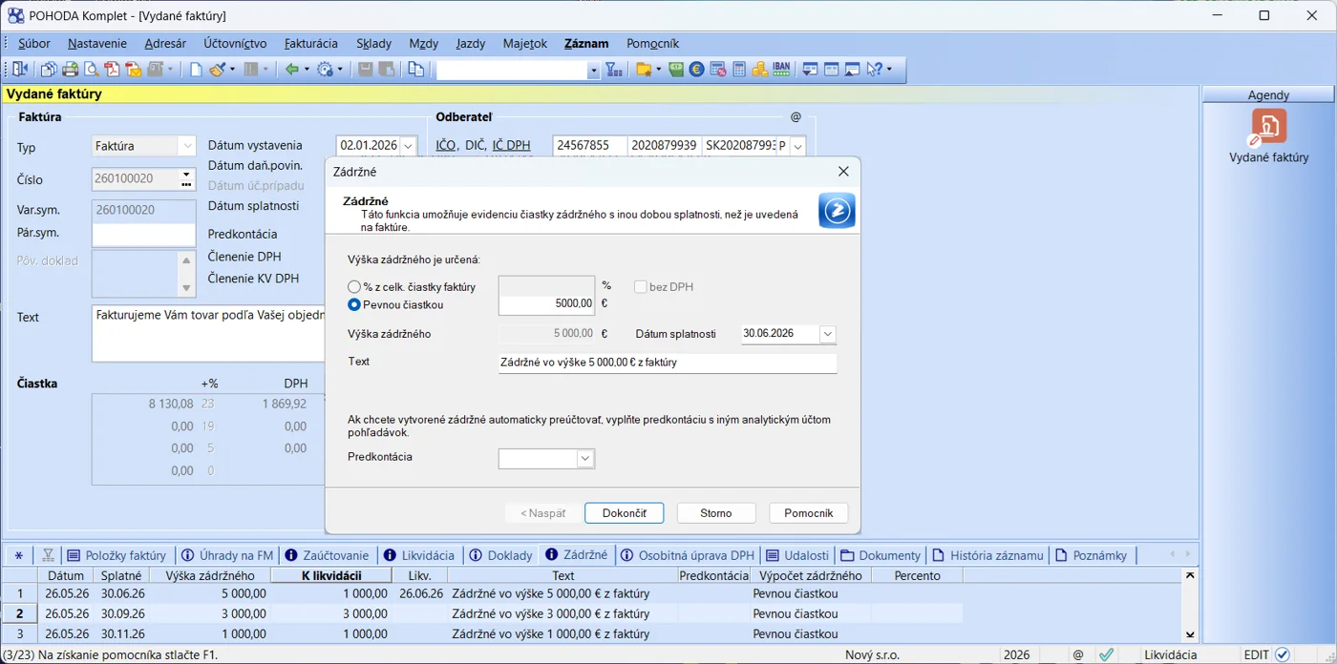Viewport: 1337px width, 664px height.
Task: Click the Storno button
Action: click(x=716, y=513)
